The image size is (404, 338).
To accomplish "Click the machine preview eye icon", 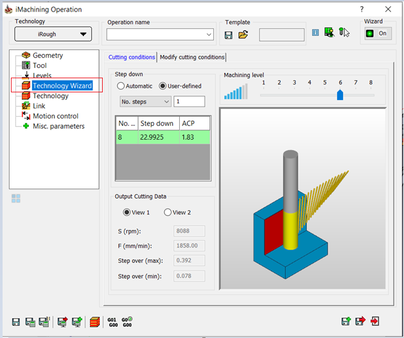I will [329, 33].
